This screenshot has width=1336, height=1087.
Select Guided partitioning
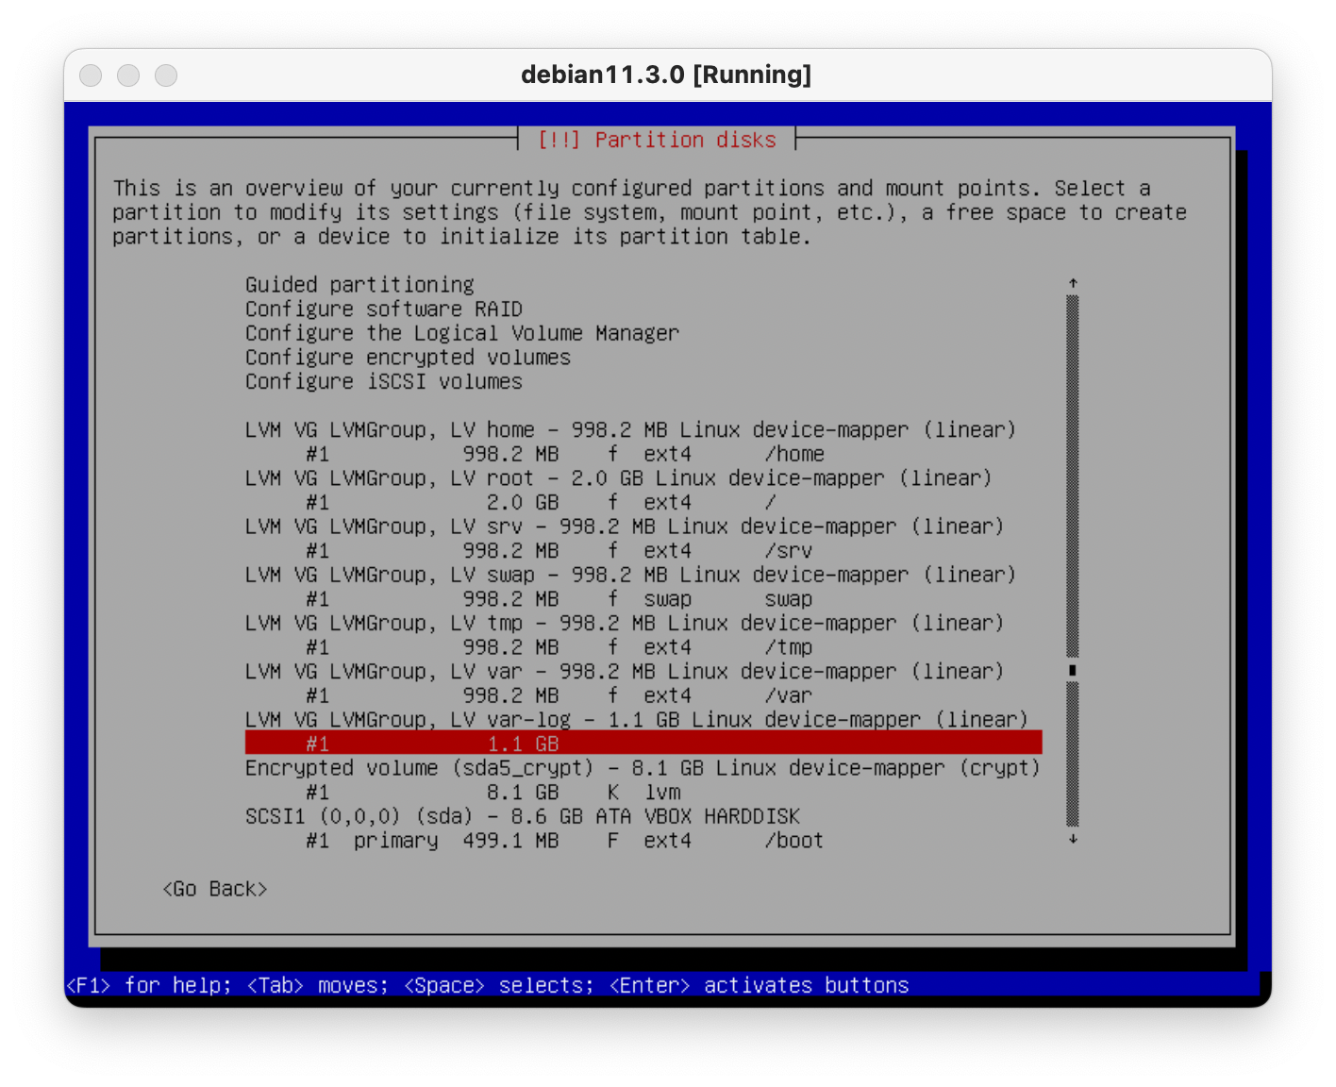(359, 285)
